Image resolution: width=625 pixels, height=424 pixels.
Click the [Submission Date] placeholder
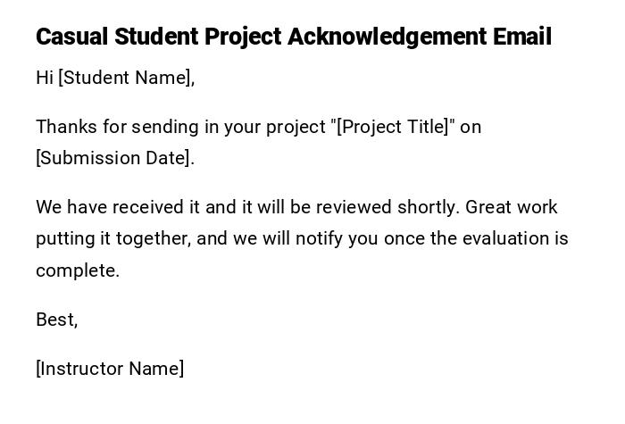coord(113,158)
